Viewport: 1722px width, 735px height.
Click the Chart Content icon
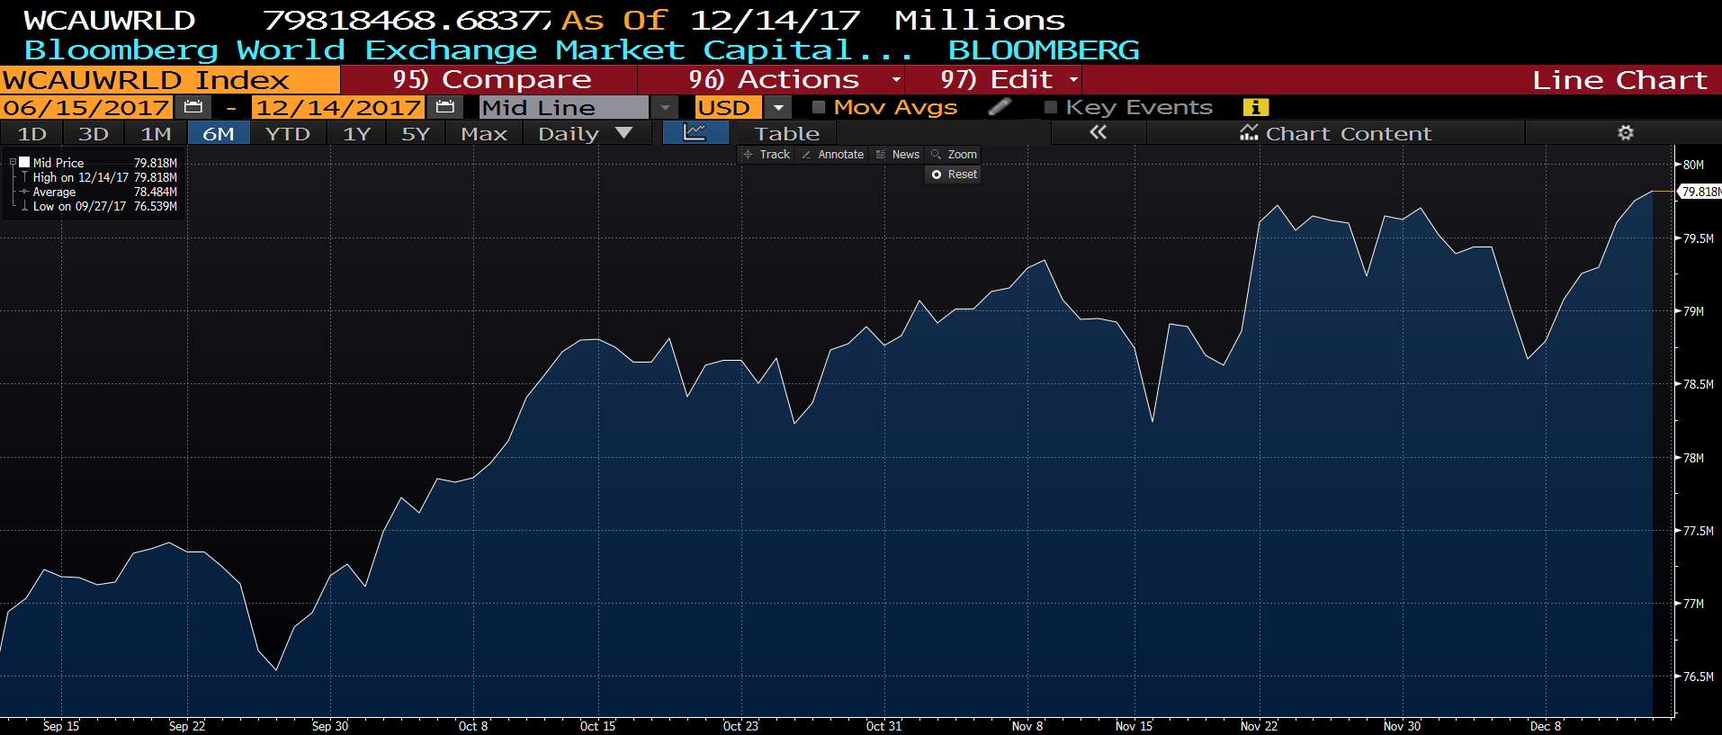[1249, 133]
